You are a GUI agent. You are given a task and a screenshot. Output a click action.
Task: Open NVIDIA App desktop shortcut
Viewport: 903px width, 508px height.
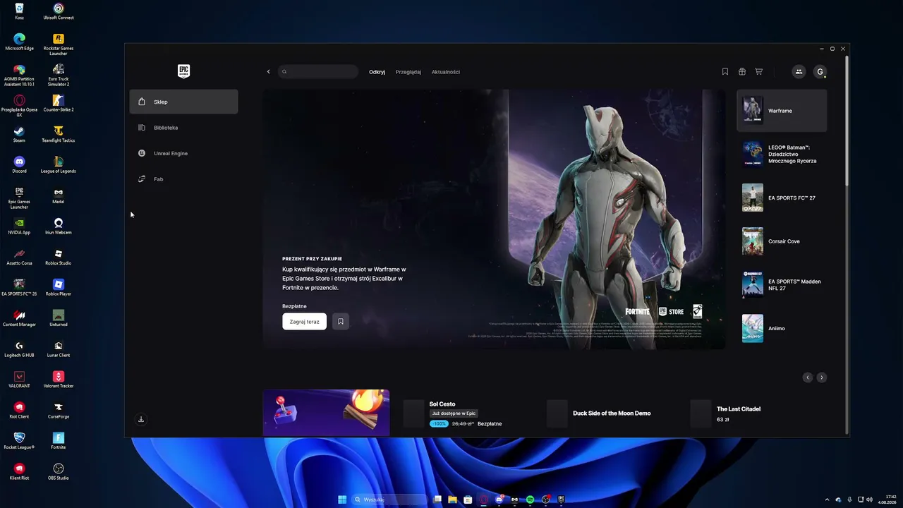(19, 226)
